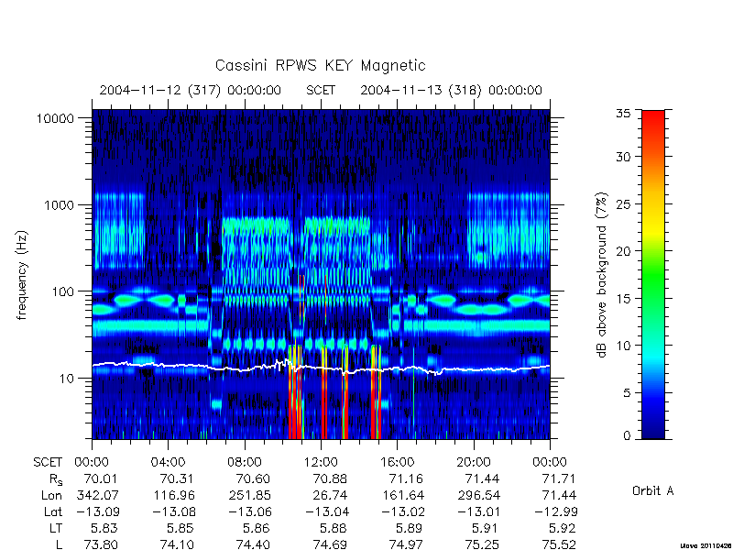The width and height of the screenshot is (733, 550).
Task: Select the start date "2004-11-12 (317) 00:00:00"
Action: tap(191, 90)
